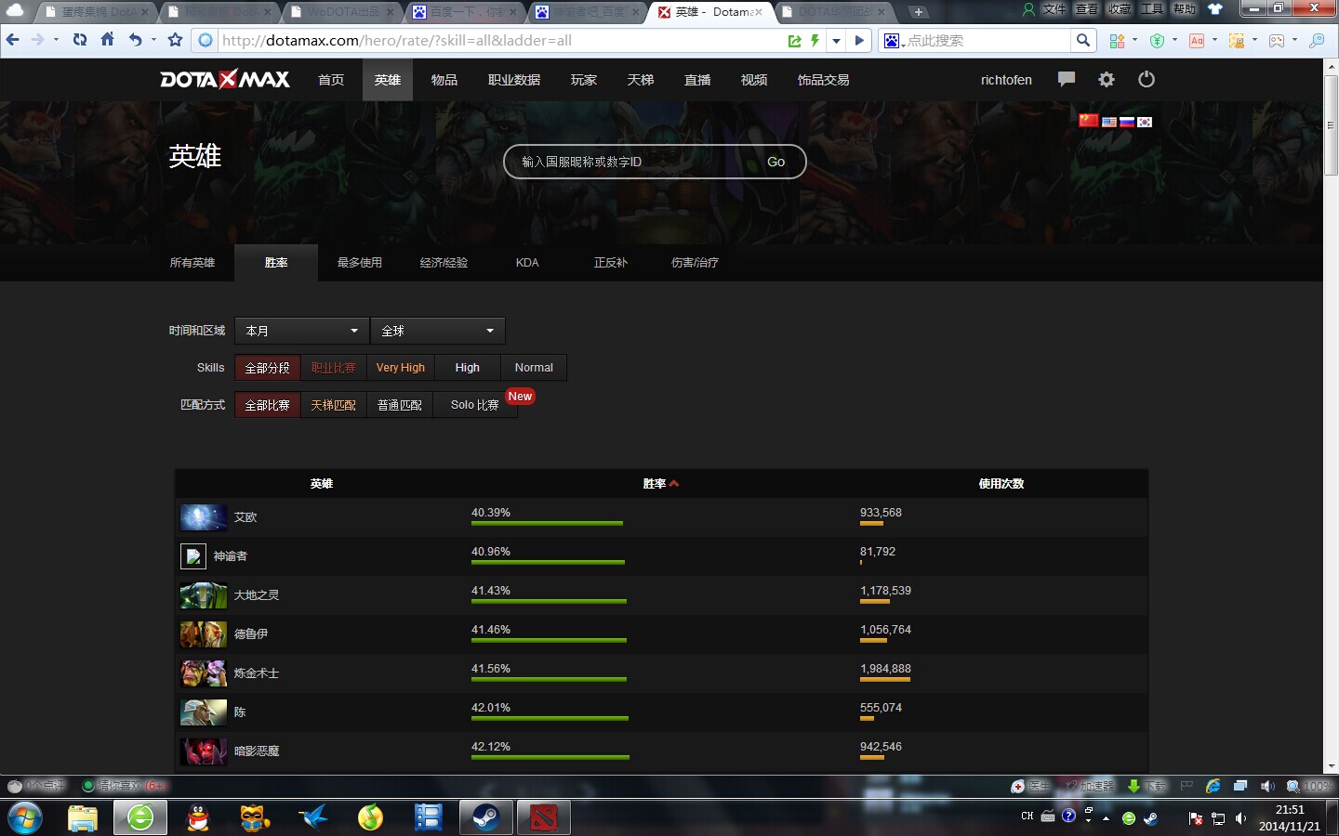Open the 饰品交易 navigation link
Screen dimensions: 1339x836
point(824,80)
